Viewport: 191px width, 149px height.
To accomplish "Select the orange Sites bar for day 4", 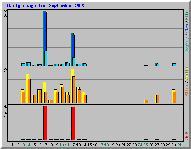I will 29,91.
